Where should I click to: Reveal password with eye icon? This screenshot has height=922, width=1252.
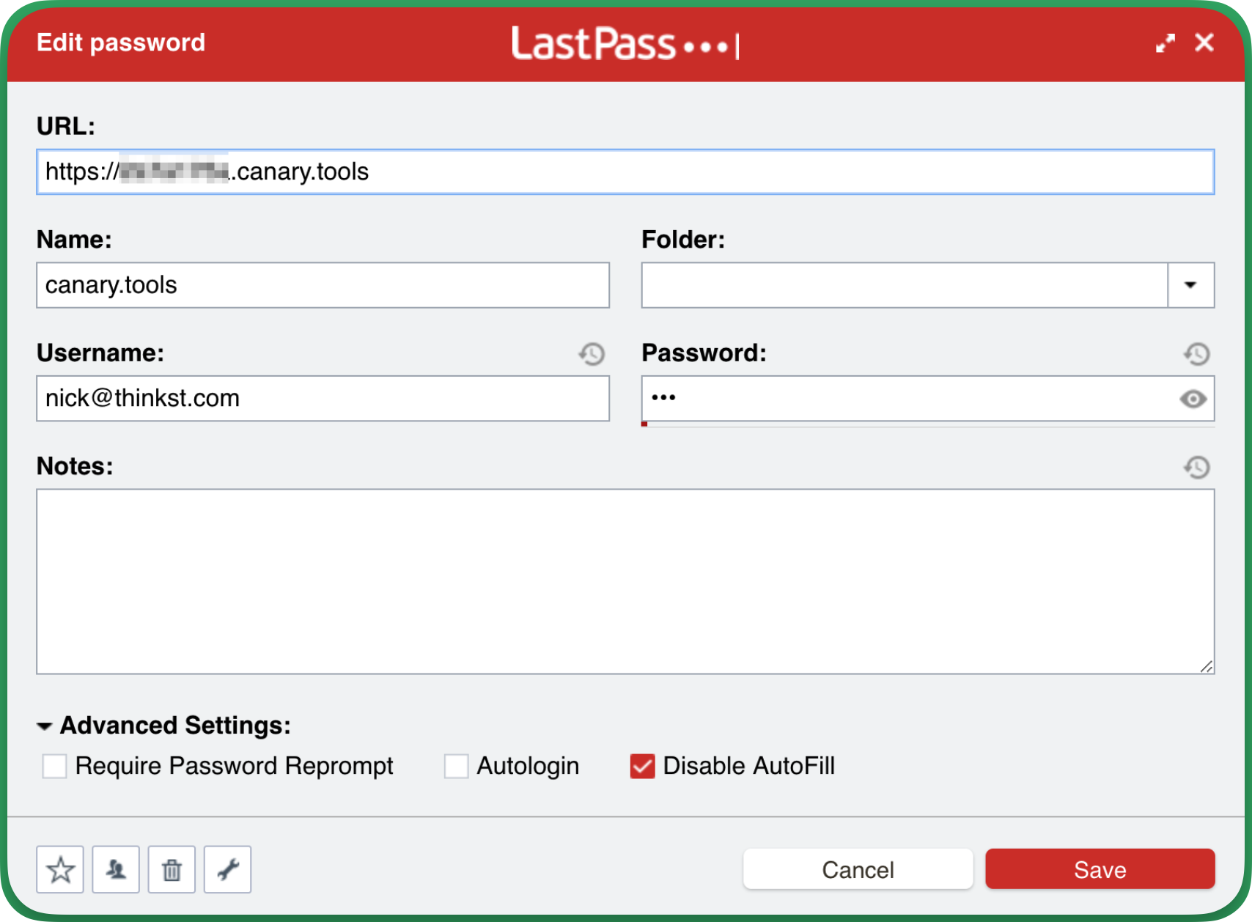coord(1193,399)
